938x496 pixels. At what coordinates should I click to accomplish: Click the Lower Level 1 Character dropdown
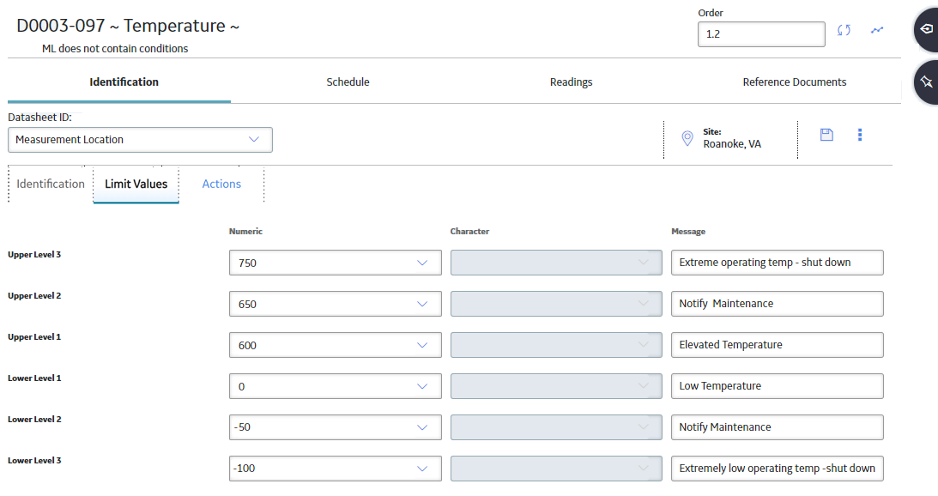[x=556, y=386]
